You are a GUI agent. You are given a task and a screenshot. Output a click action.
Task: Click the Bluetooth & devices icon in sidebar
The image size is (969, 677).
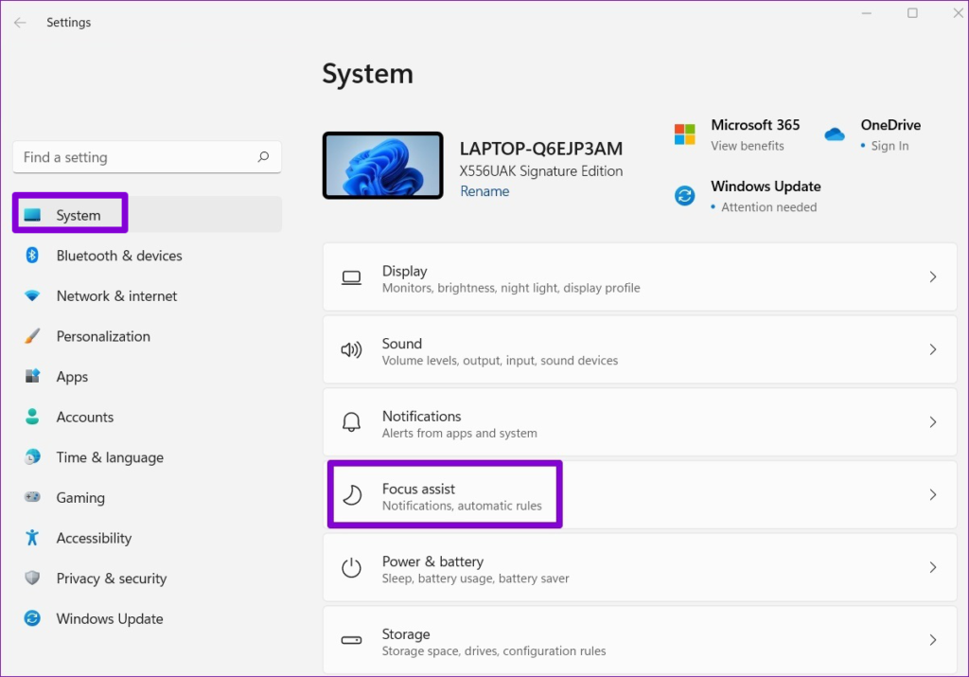coord(32,256)
